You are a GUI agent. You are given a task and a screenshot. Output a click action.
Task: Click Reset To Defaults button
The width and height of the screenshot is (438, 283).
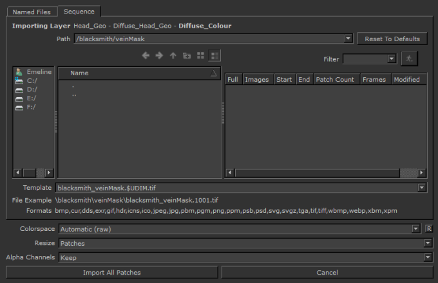392,39
